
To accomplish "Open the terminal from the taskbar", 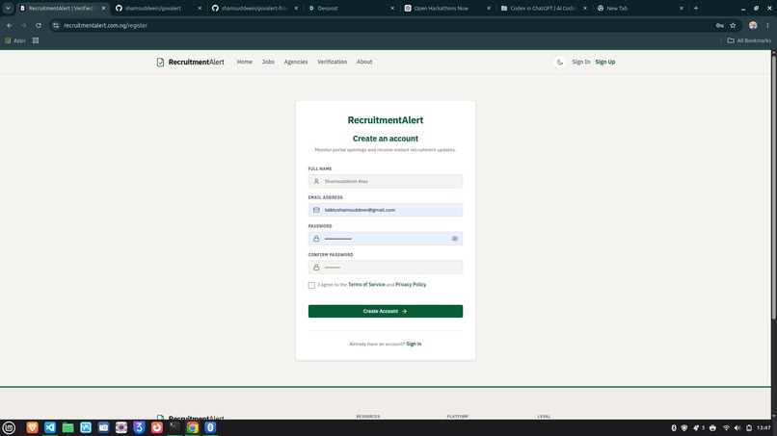I will [174, 427].
